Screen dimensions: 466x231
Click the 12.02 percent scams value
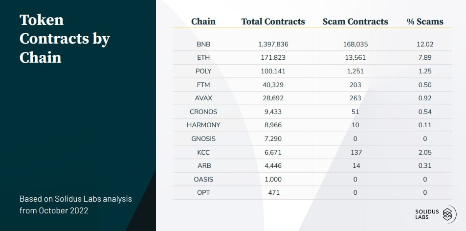click(x=425, y=44)
